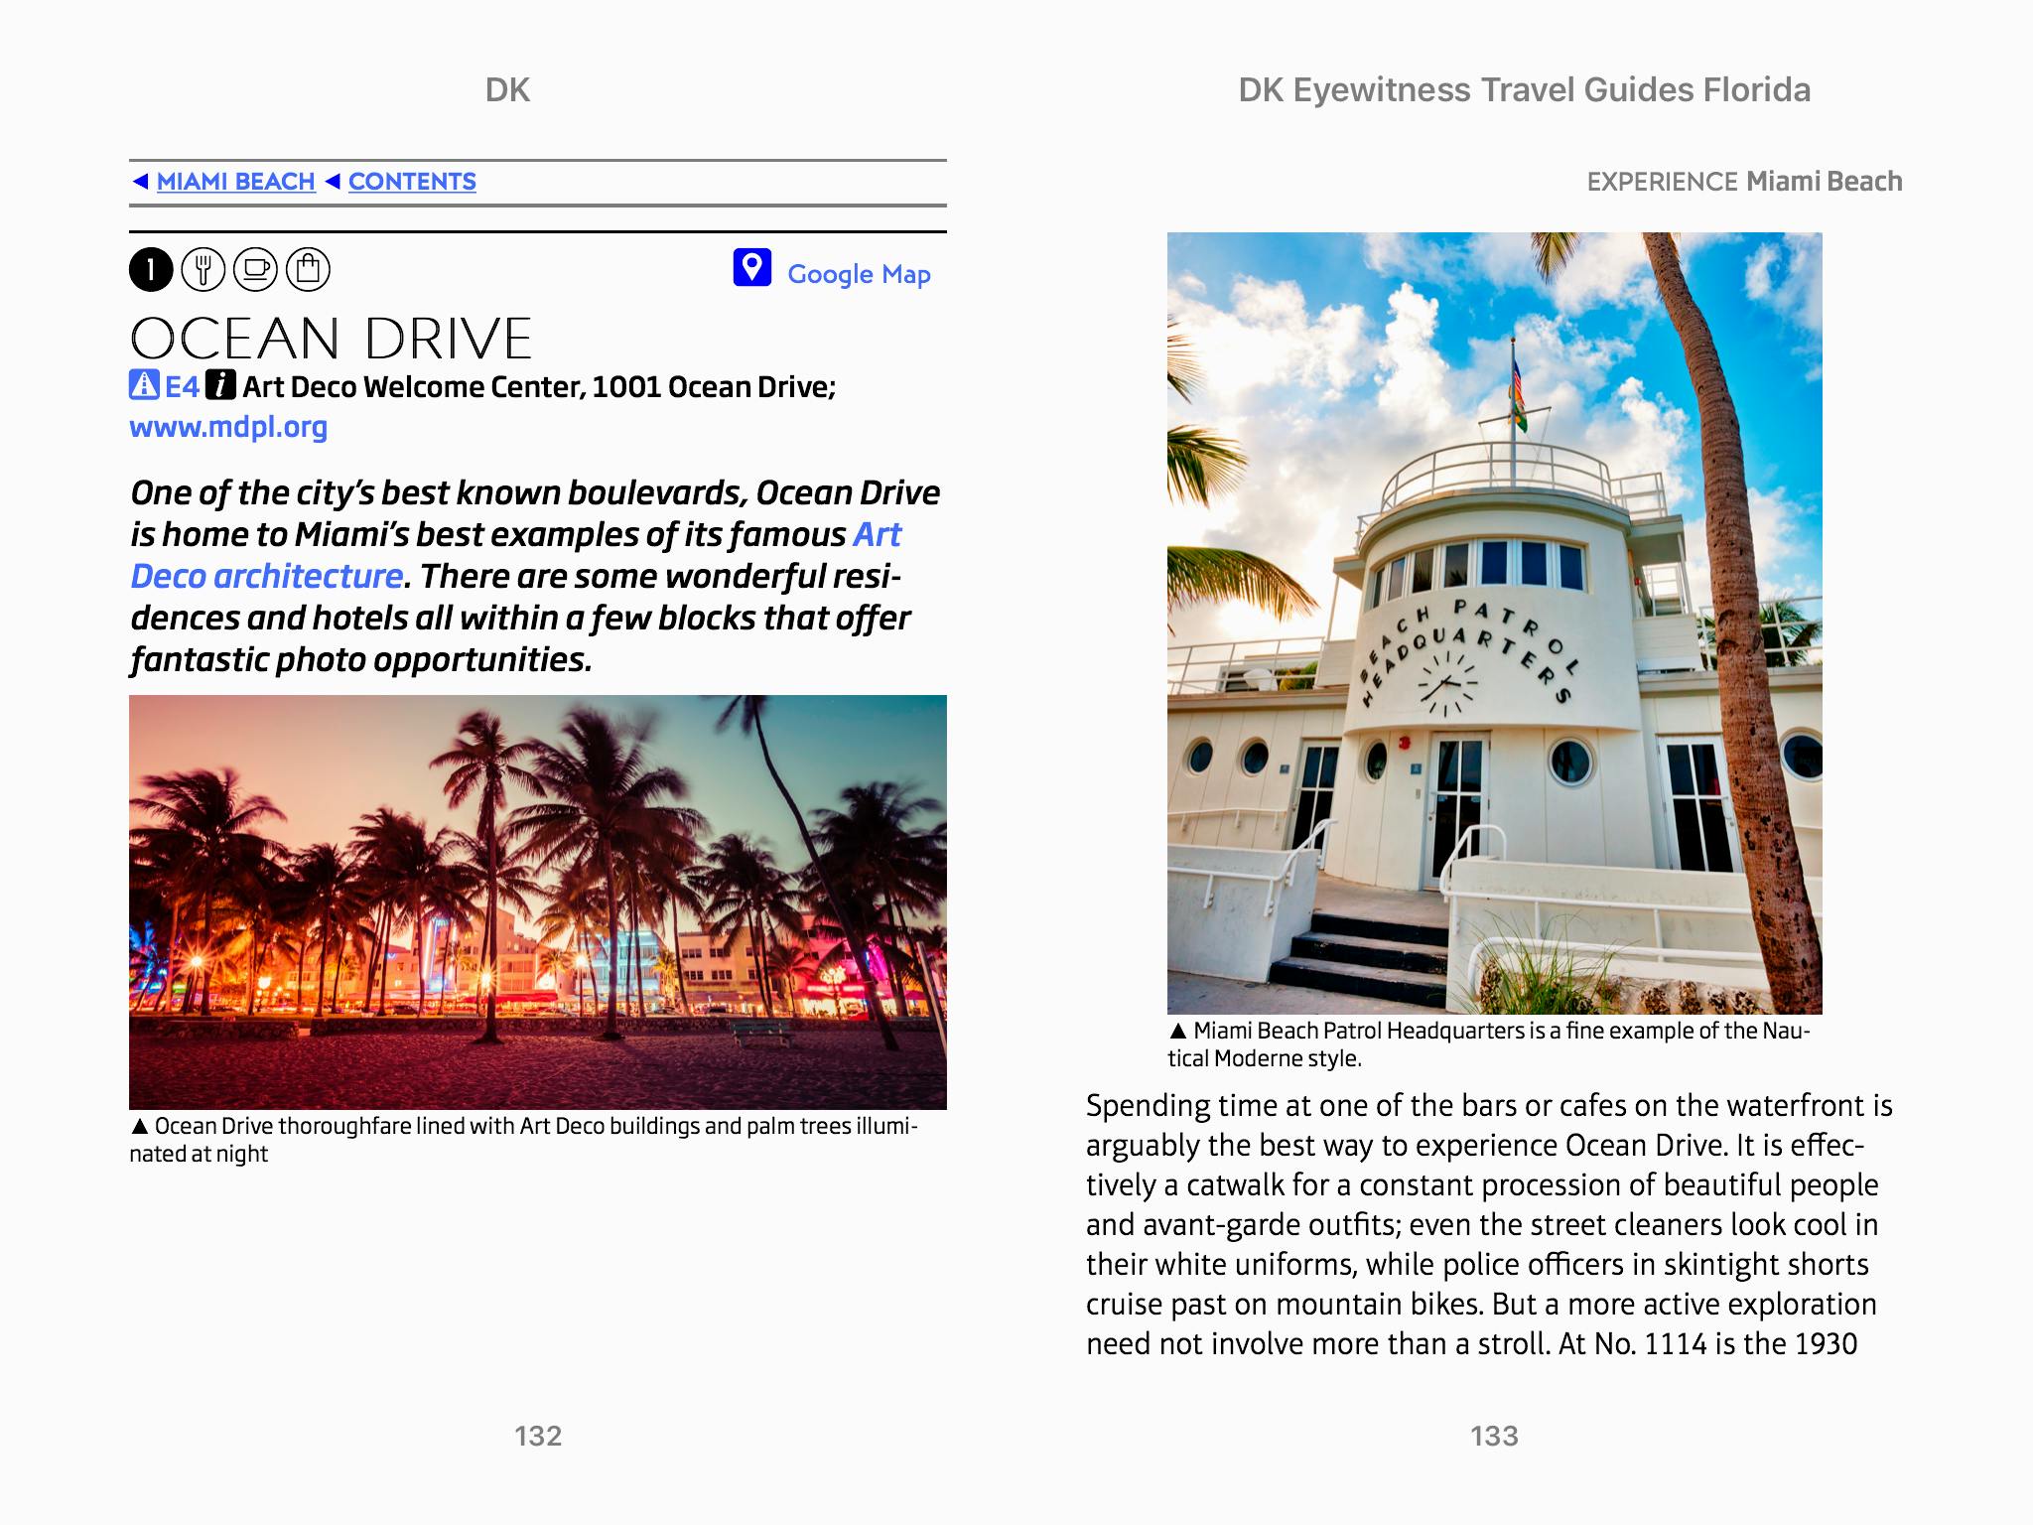Tap the Beach Patrol Headquarters photo
The height and width of the screenshot is (1525, 2033).
tap(1494, 623)
